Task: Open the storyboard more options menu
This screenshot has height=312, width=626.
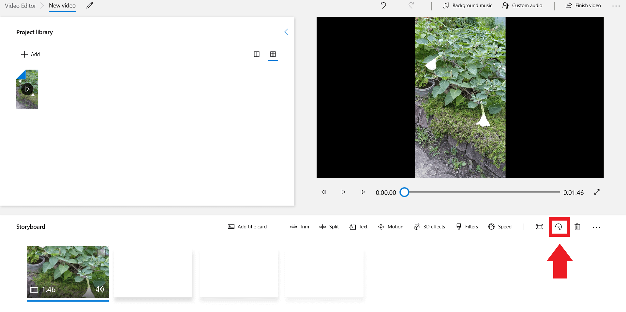Action: (x=596, y=227)
